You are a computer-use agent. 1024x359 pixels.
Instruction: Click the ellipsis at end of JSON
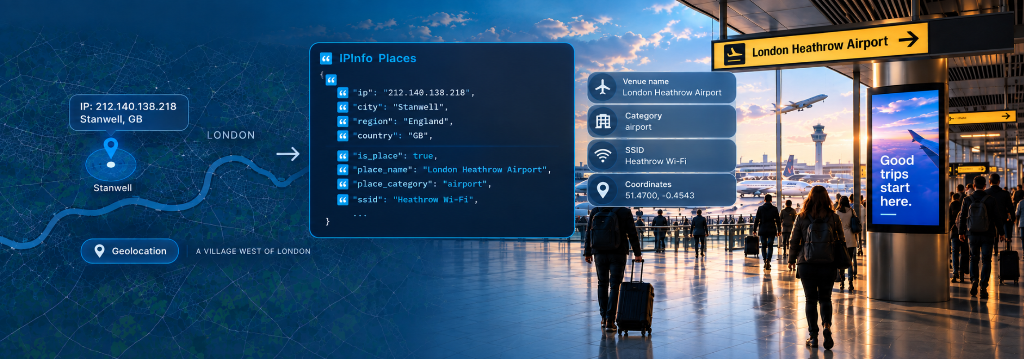point(360,215)
